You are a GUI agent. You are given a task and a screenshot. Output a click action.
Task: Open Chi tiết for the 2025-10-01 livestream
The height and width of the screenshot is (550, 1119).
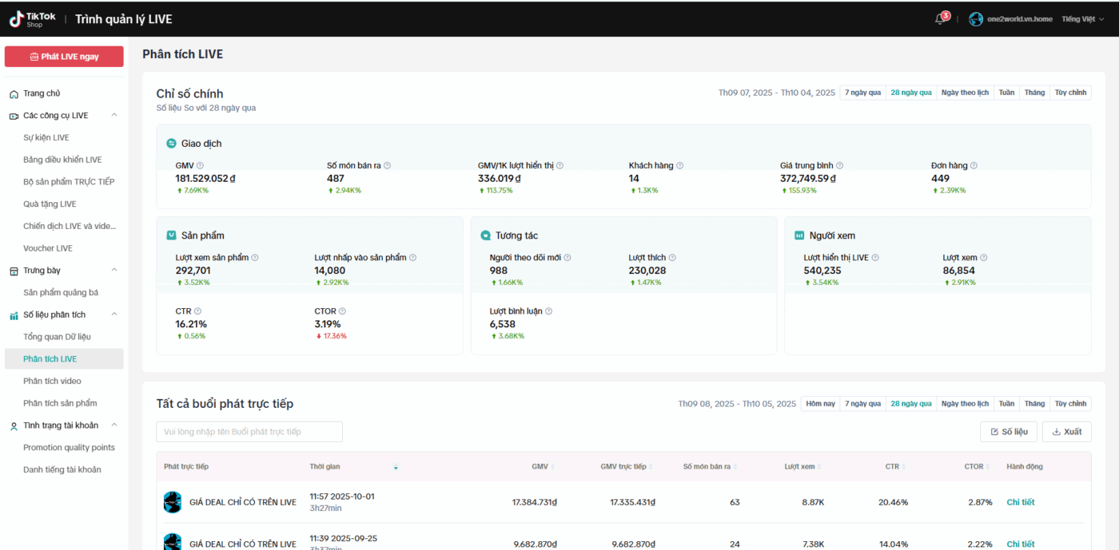tap(1020, 503)
